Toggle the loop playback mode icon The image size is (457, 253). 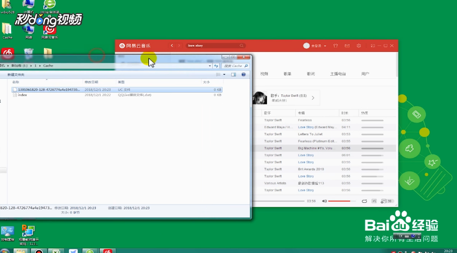364,201
